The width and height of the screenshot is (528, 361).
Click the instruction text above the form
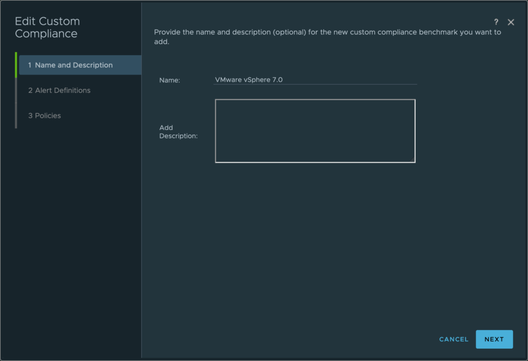click(x=327, y=37)
